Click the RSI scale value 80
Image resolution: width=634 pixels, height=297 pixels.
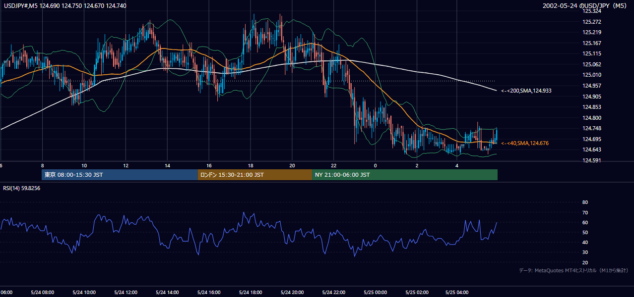point(585,202)
